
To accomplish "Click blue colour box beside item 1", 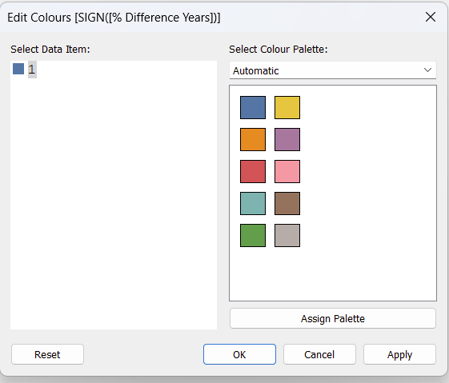I will [x=18, y=69].
